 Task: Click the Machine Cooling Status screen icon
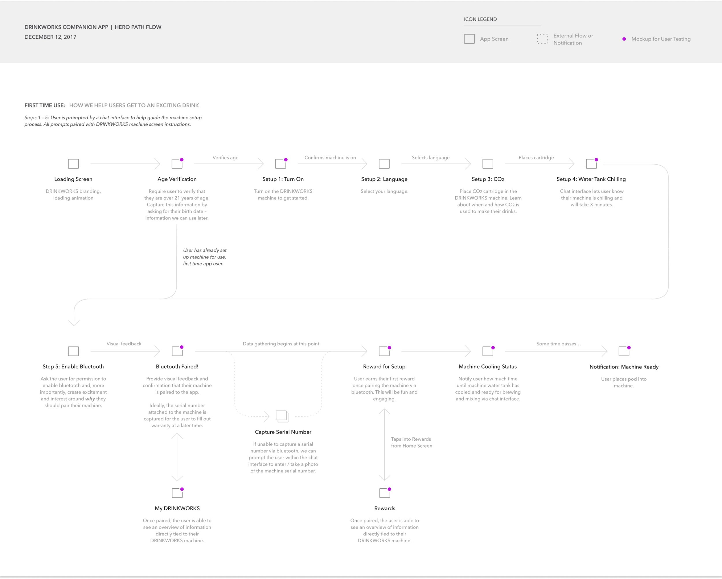click(x=488, y=351)
